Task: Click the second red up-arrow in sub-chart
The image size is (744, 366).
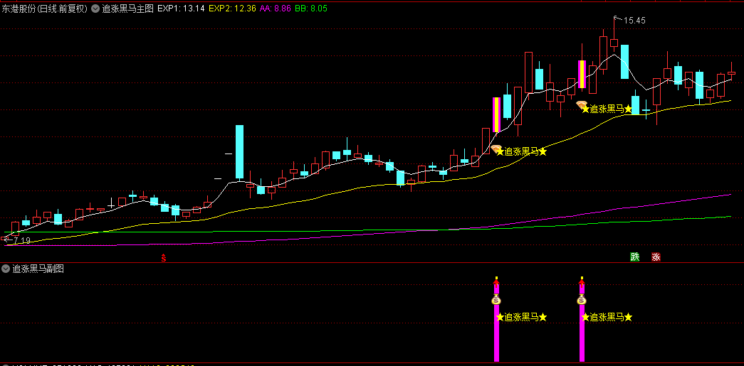Action: coord(582,283)
